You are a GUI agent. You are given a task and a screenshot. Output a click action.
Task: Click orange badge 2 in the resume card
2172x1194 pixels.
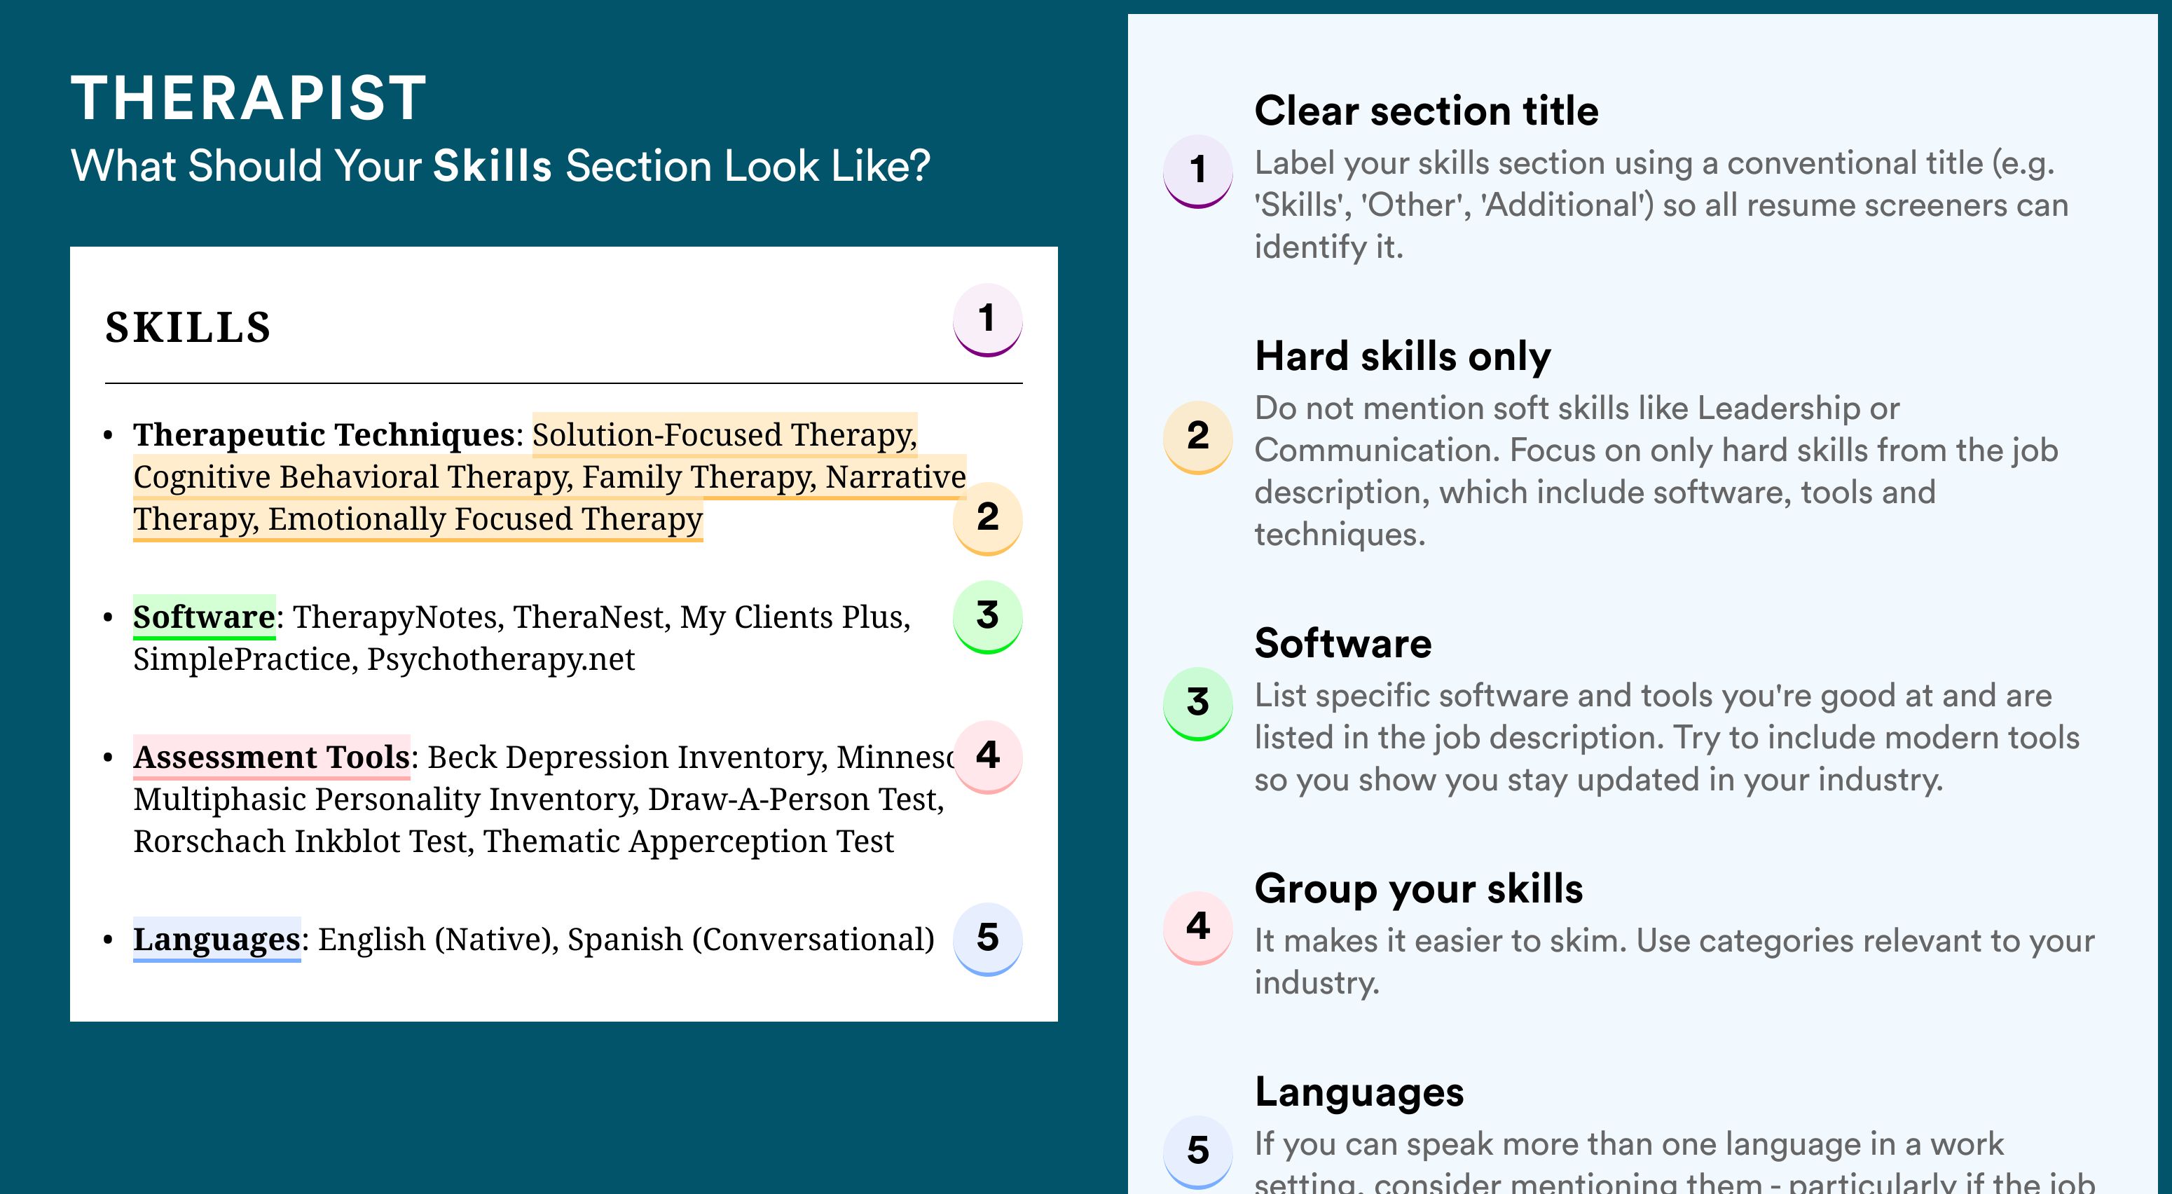click(987, 518)
